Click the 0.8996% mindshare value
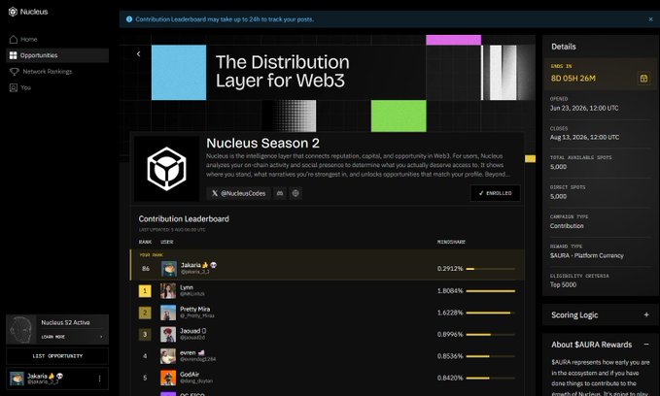The height and width of the screenshot is (396, 660). point(449,335)
